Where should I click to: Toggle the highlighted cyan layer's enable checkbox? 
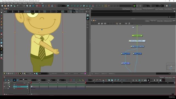click(9, 87)
